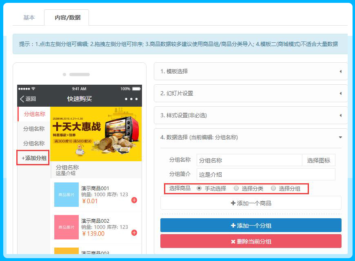The image size is (355, 261).
Task: Click the 演示商品001 blue product thumbnail
Action: (x=67, y=195)
